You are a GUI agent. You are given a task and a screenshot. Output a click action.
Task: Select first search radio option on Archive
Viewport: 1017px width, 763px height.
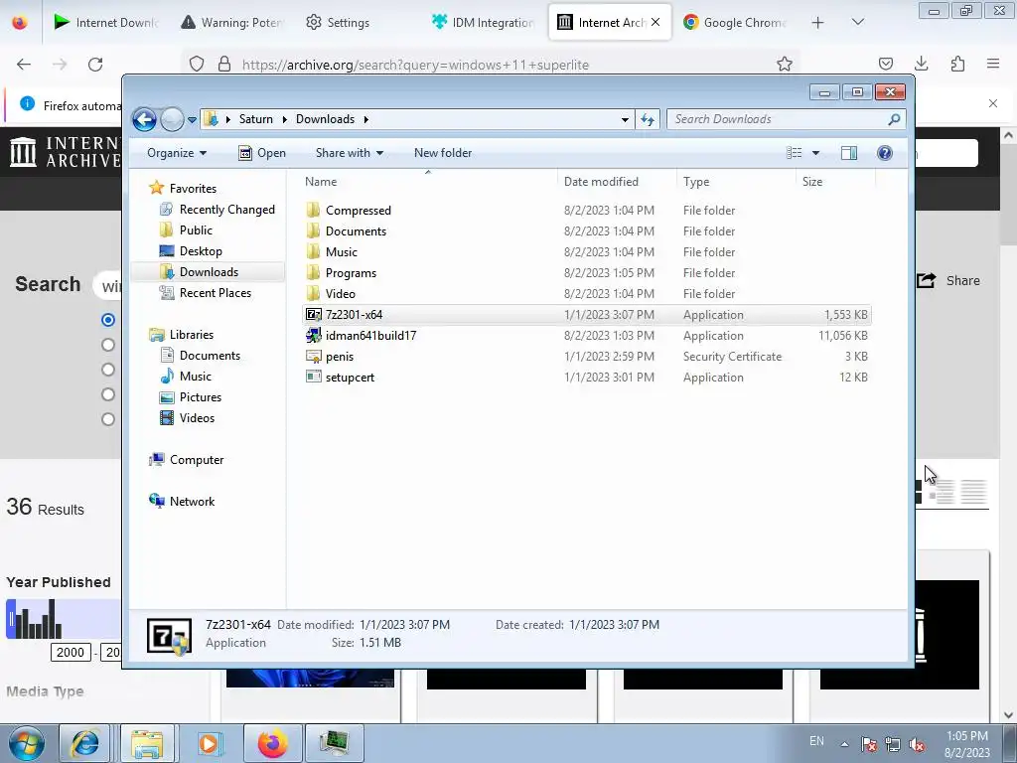tap(108, 320)
